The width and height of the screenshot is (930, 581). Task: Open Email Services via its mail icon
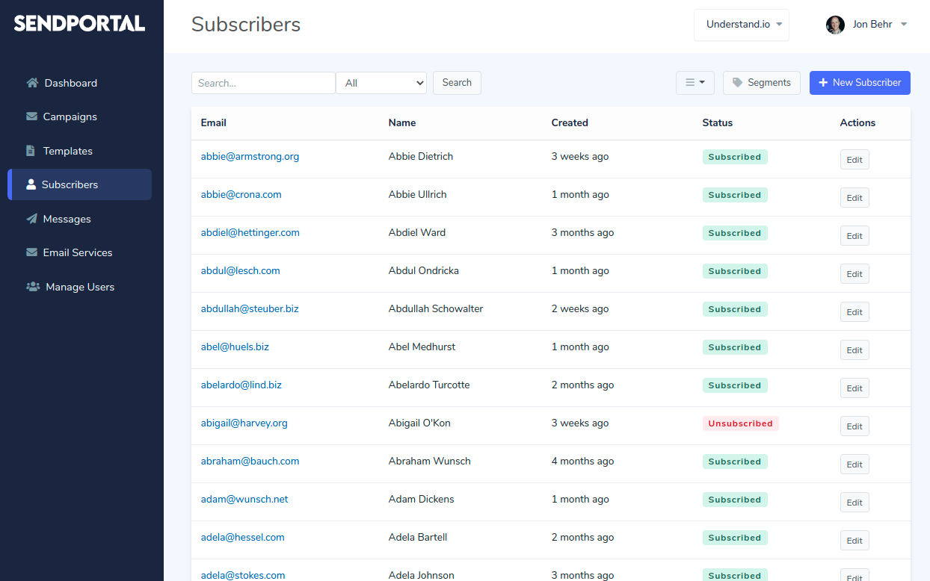(x=31, y=252)
